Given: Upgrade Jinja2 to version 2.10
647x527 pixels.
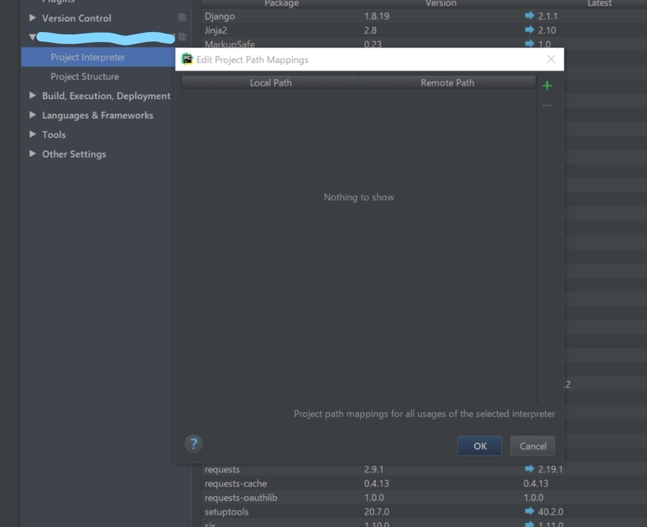Looking at the screenshot, I should point(529,30).
